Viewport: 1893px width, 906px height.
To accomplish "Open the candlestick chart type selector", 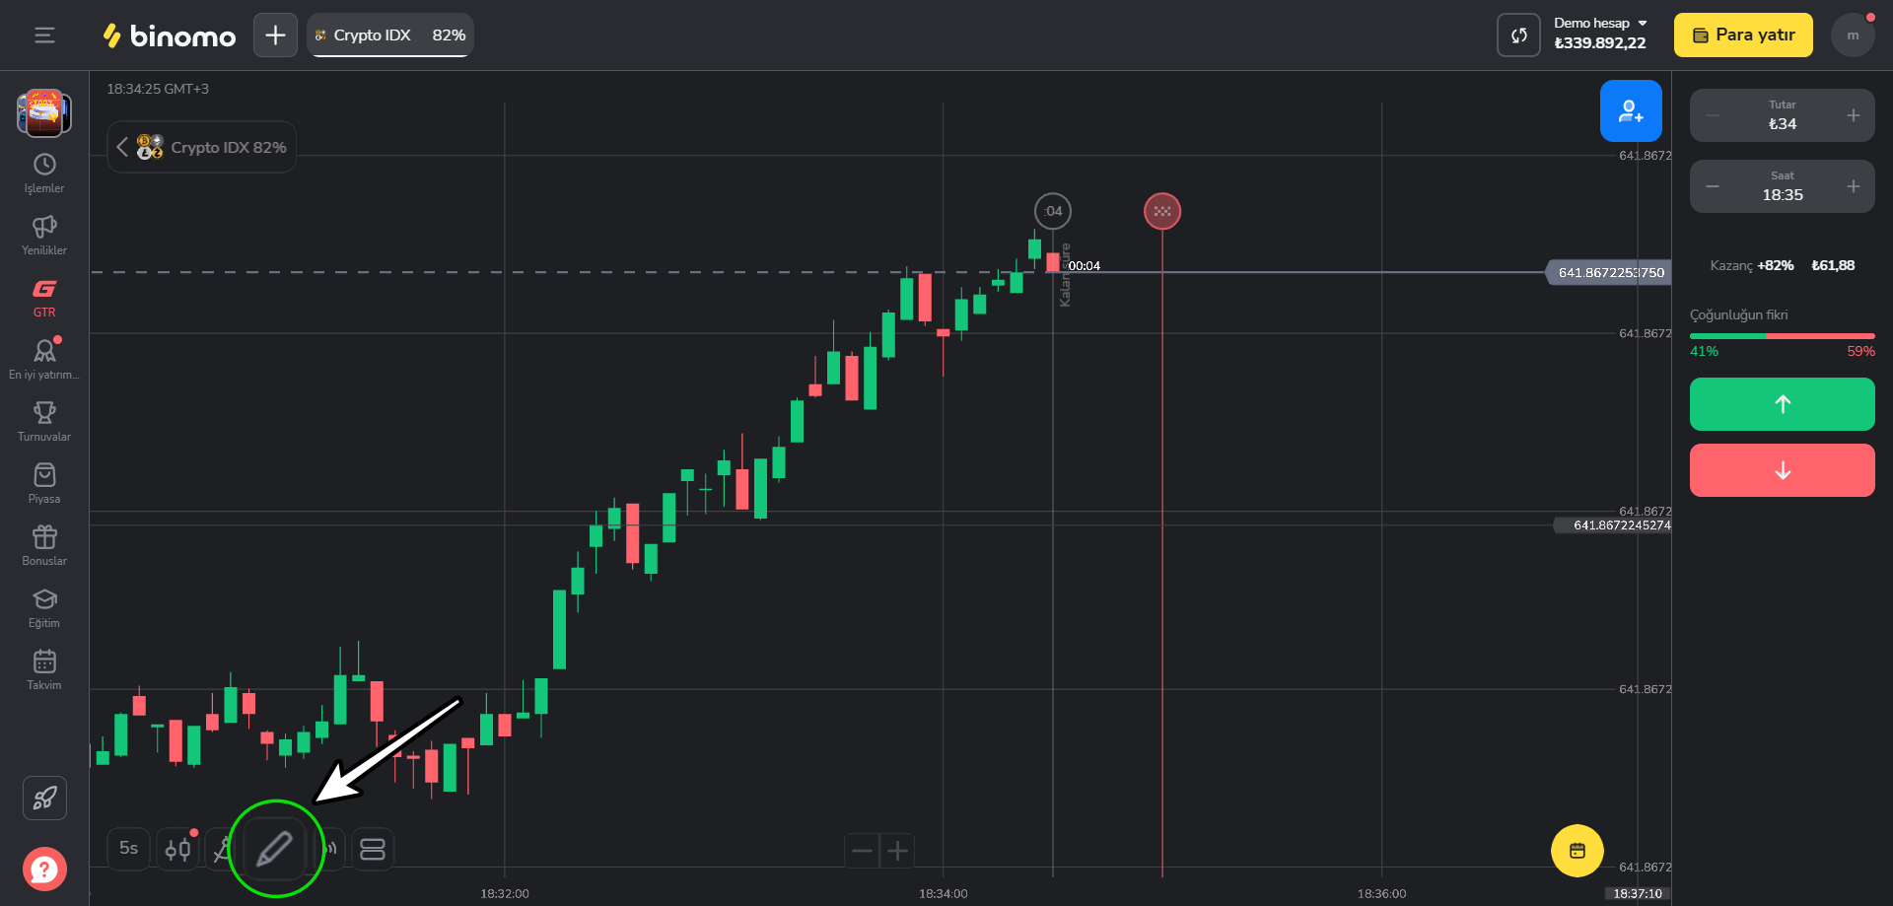I will 178,849.
